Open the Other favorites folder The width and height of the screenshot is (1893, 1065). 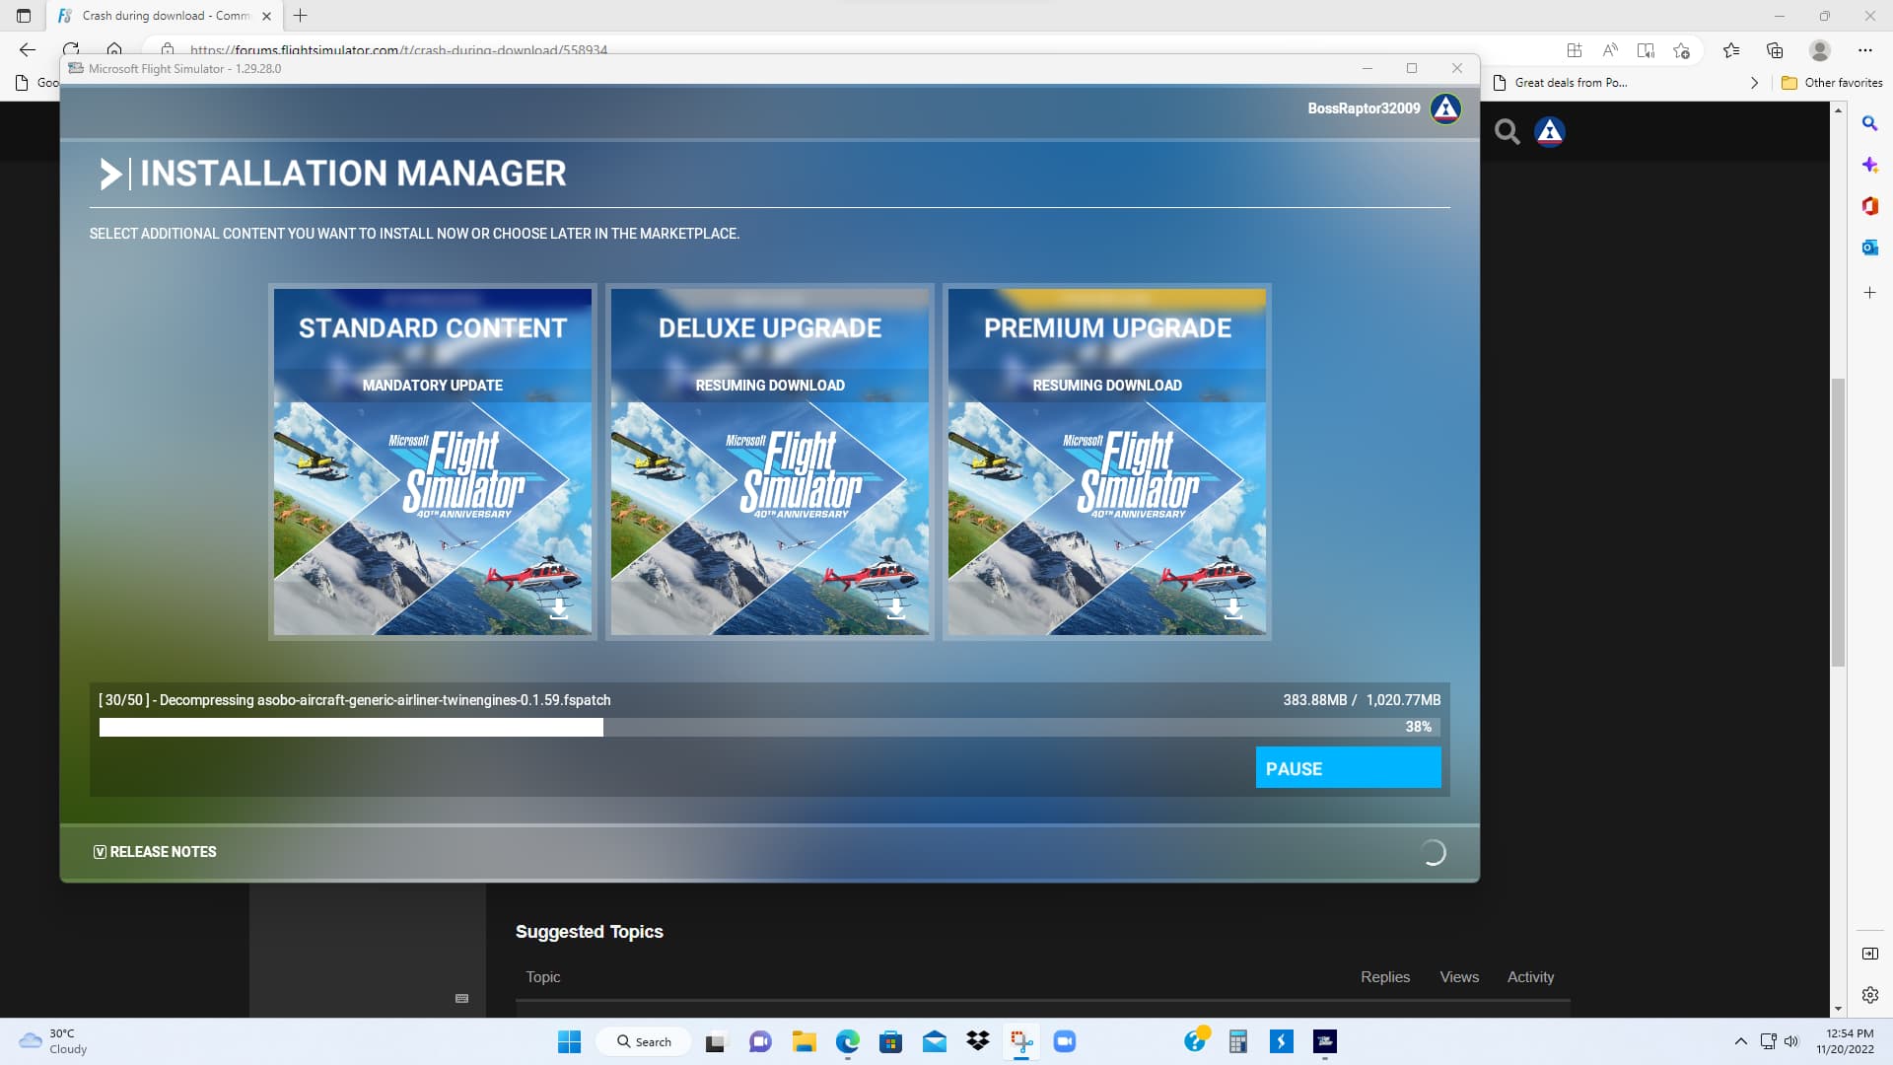point(1833,83)
